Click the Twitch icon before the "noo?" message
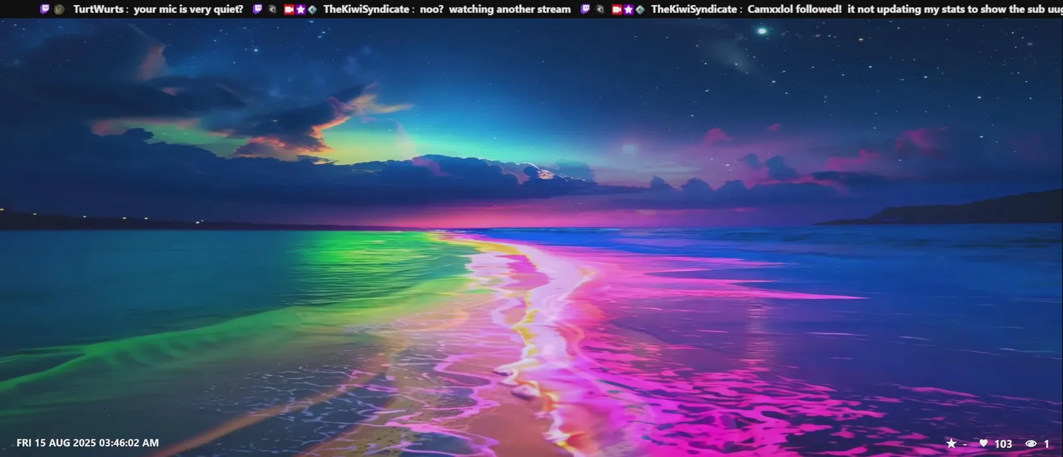This screenshot has height=457, width=1063. click(x=258, y=9)
